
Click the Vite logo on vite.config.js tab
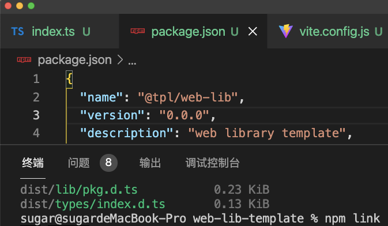point(286,31)
